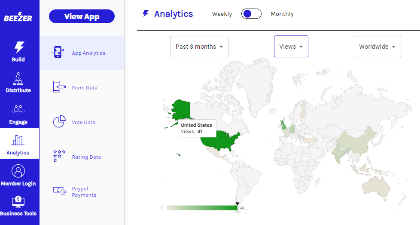The image size is (420, 225).
Task: Click the Rating Data stars icon
Action: (59, 156)
